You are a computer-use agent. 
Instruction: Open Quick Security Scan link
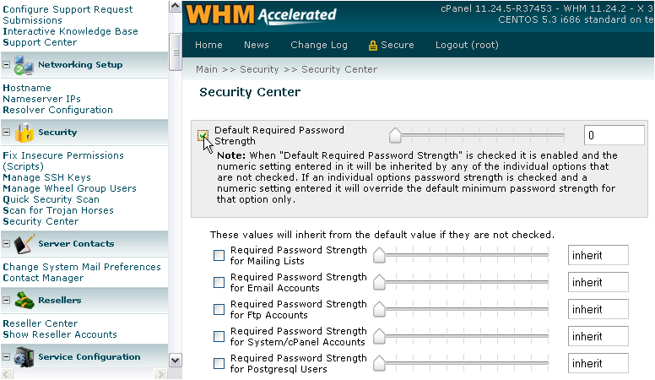[51, 199]
